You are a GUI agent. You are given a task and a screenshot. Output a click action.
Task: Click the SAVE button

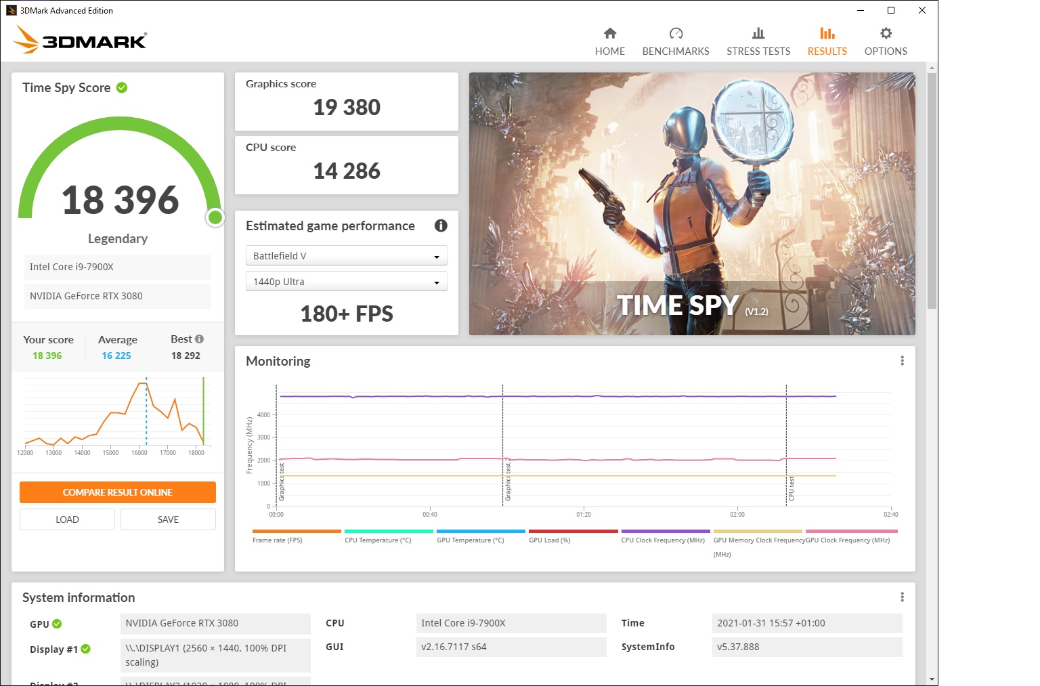tap(168, 519)
